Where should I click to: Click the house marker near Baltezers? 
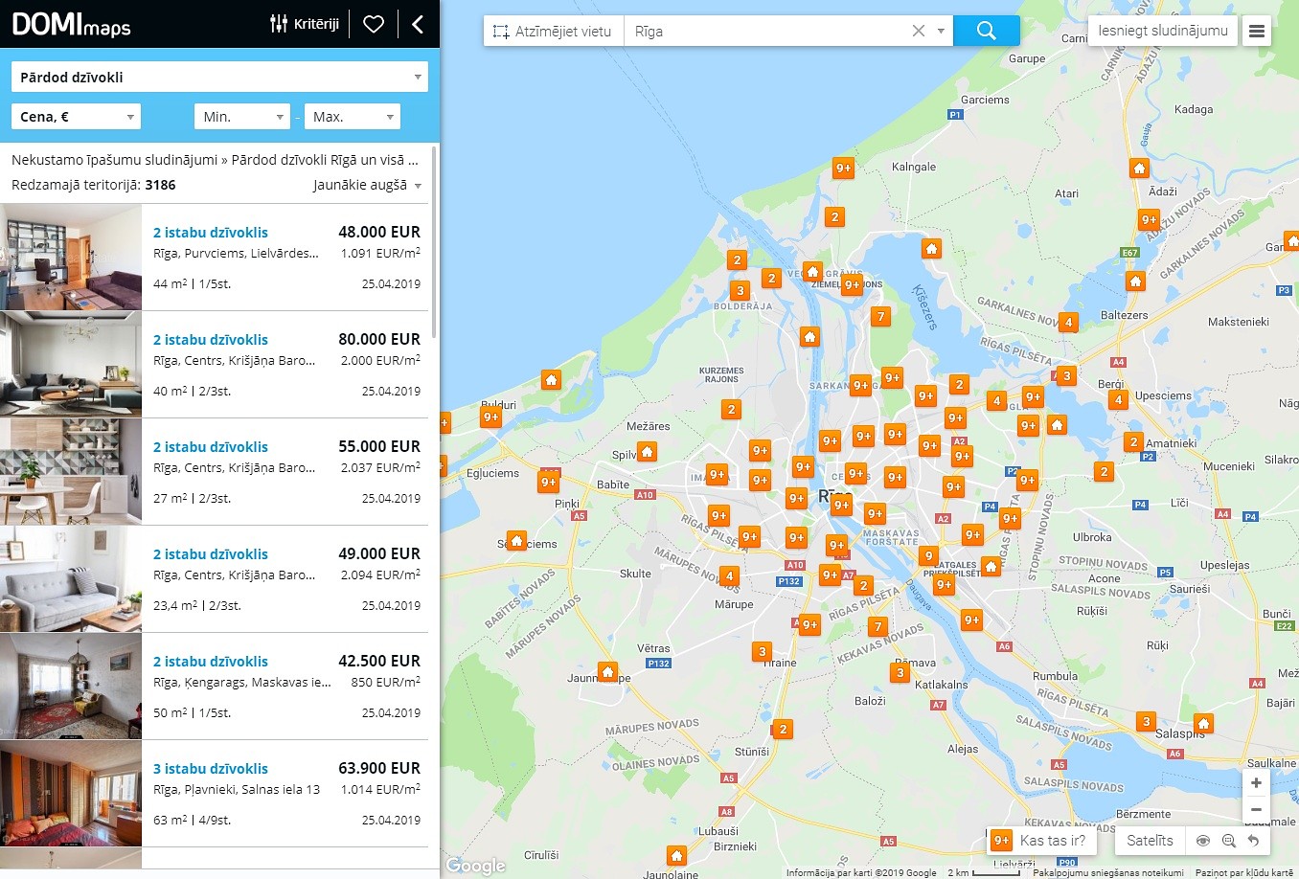click(x=1135, y=282)
